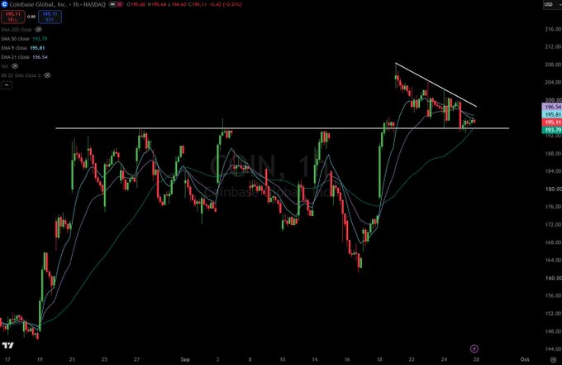This screenshot has height=365, width=562.
Task: Select the EMA 9 close indicator label
Action: [x=14, y=48]
